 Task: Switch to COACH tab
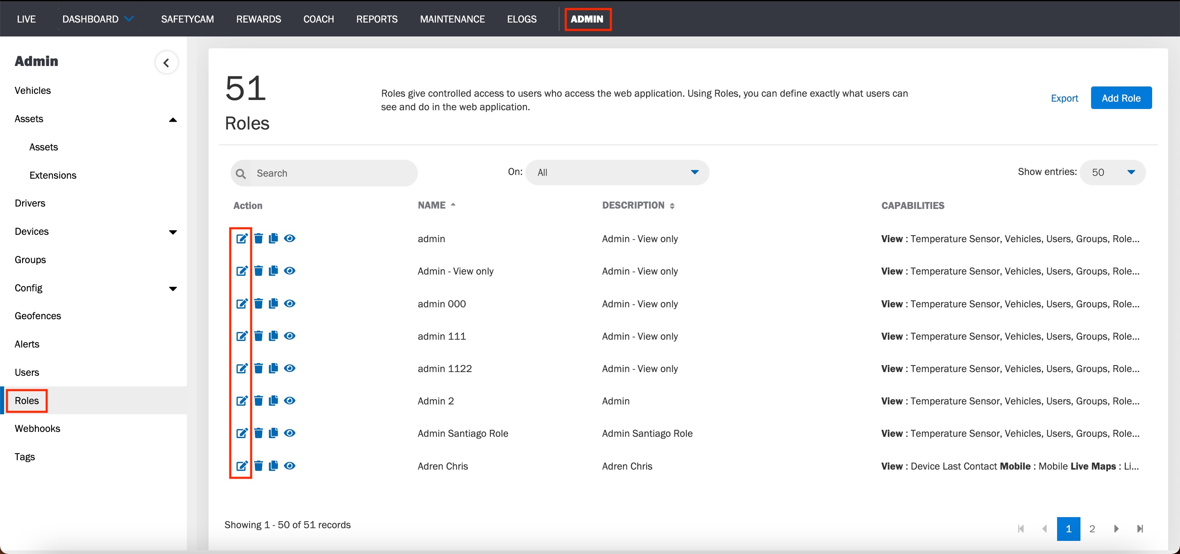(x=318, y=19)
